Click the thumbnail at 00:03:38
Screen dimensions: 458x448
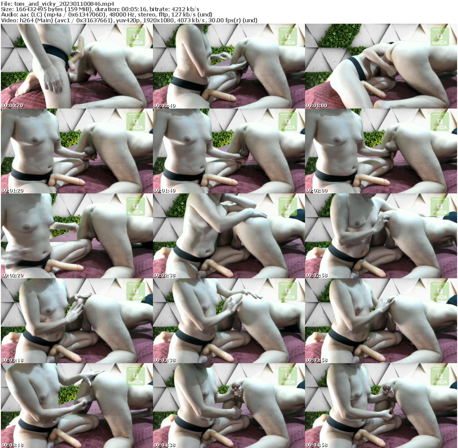(229, 321)
